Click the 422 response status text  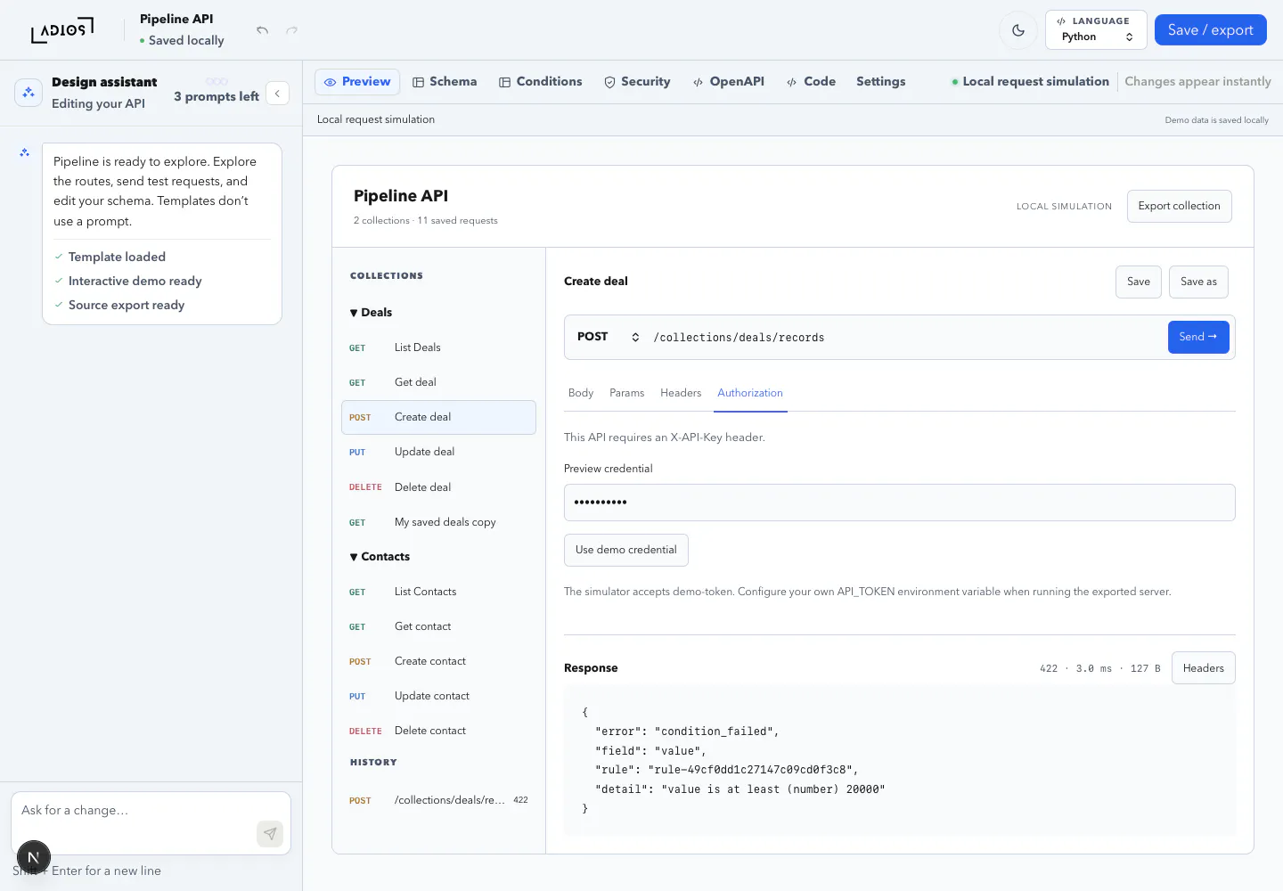tap(1049, 668)
